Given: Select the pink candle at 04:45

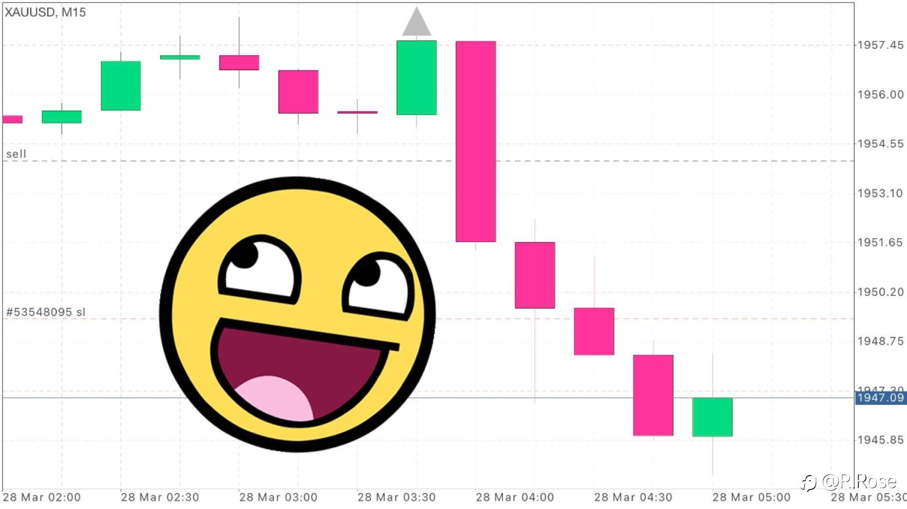Looking at the screenshot, I should [653, 395].
